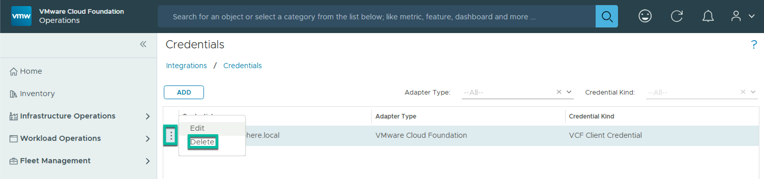Open the notifications bell

click(708, 16)
